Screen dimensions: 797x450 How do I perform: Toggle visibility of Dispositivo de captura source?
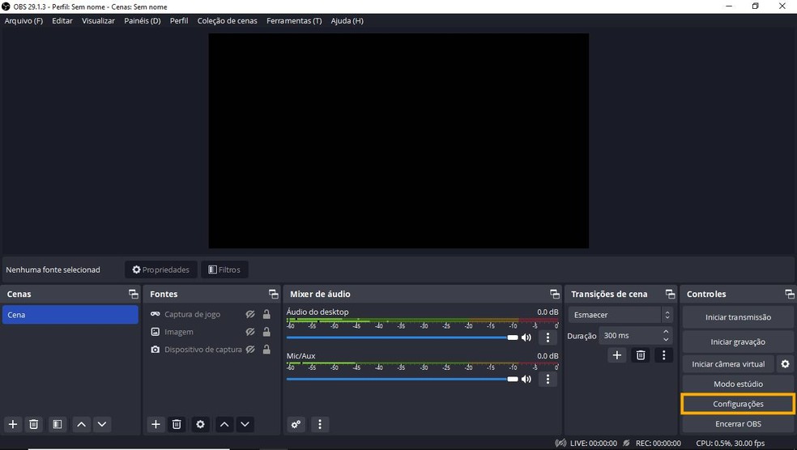pyautogui.click(x=250, y=350)
